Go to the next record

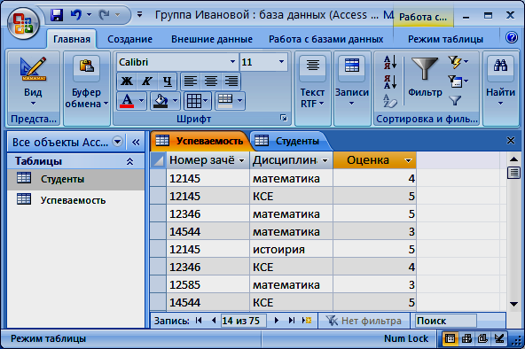276,321
